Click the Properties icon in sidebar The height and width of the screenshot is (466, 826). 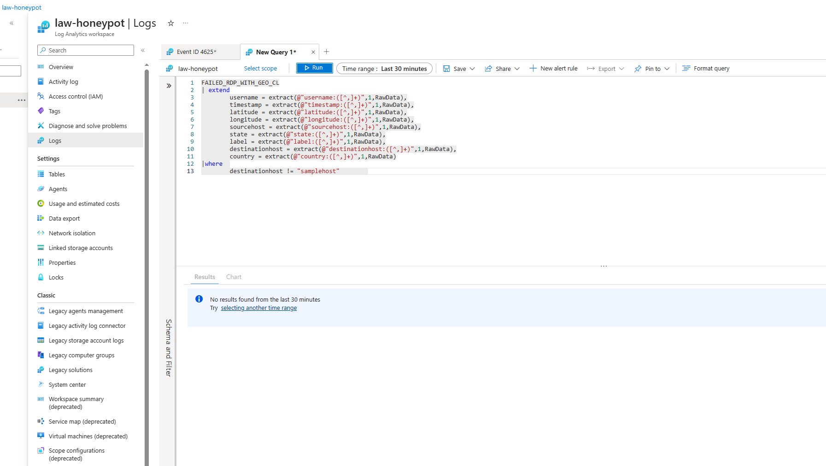coord(41,262)
